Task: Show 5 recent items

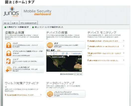Action: pyautogui.click(x=75, y=74)
